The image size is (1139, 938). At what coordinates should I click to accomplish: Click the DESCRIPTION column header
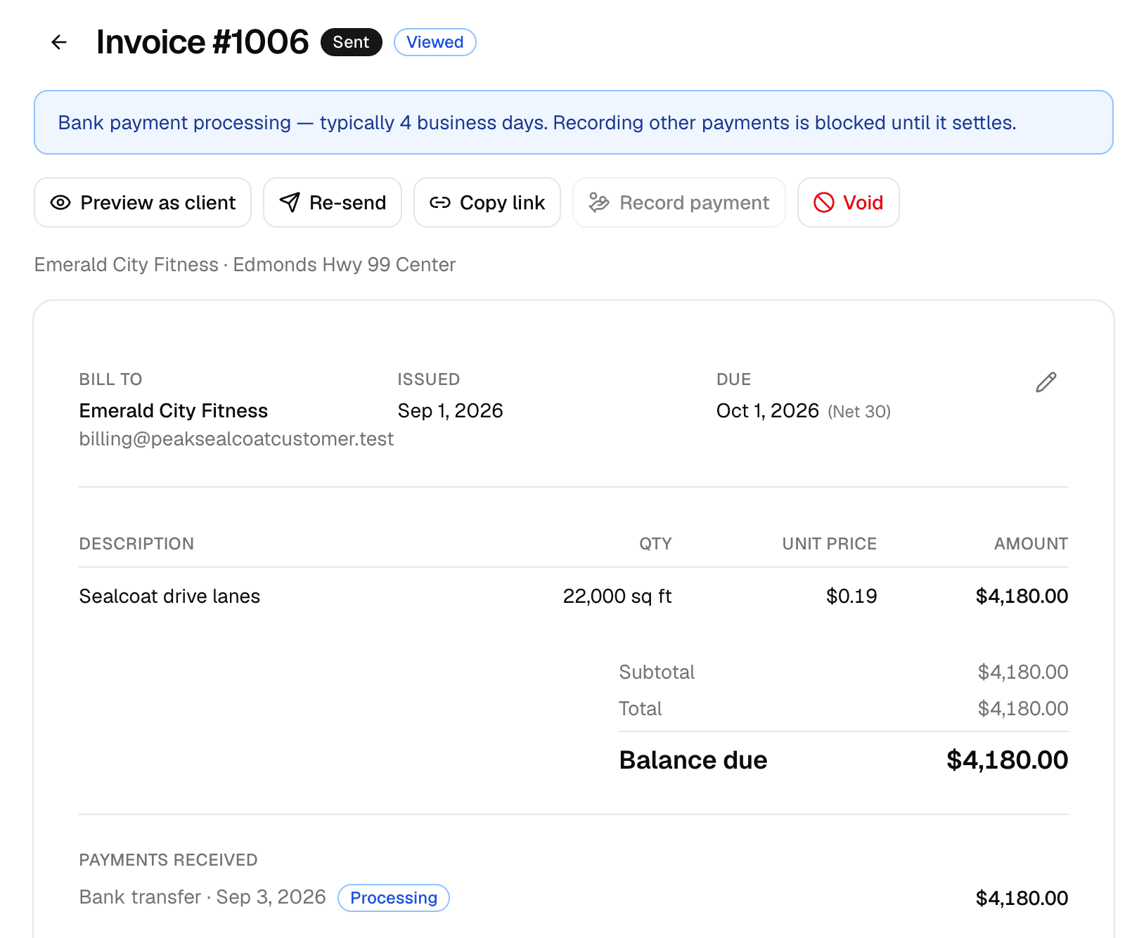(136, 544)
